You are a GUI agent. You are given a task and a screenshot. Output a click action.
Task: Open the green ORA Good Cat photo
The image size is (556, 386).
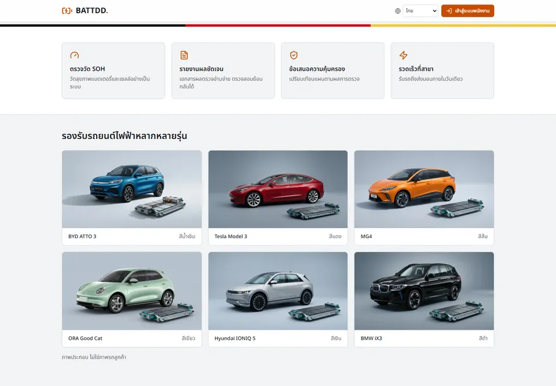(132, 291)
